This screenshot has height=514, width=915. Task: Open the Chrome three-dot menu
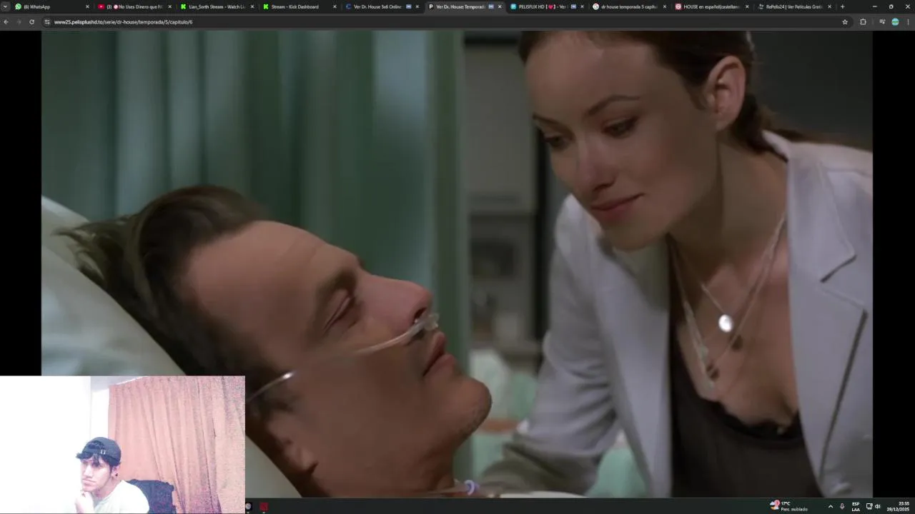(x=908, y=22)
